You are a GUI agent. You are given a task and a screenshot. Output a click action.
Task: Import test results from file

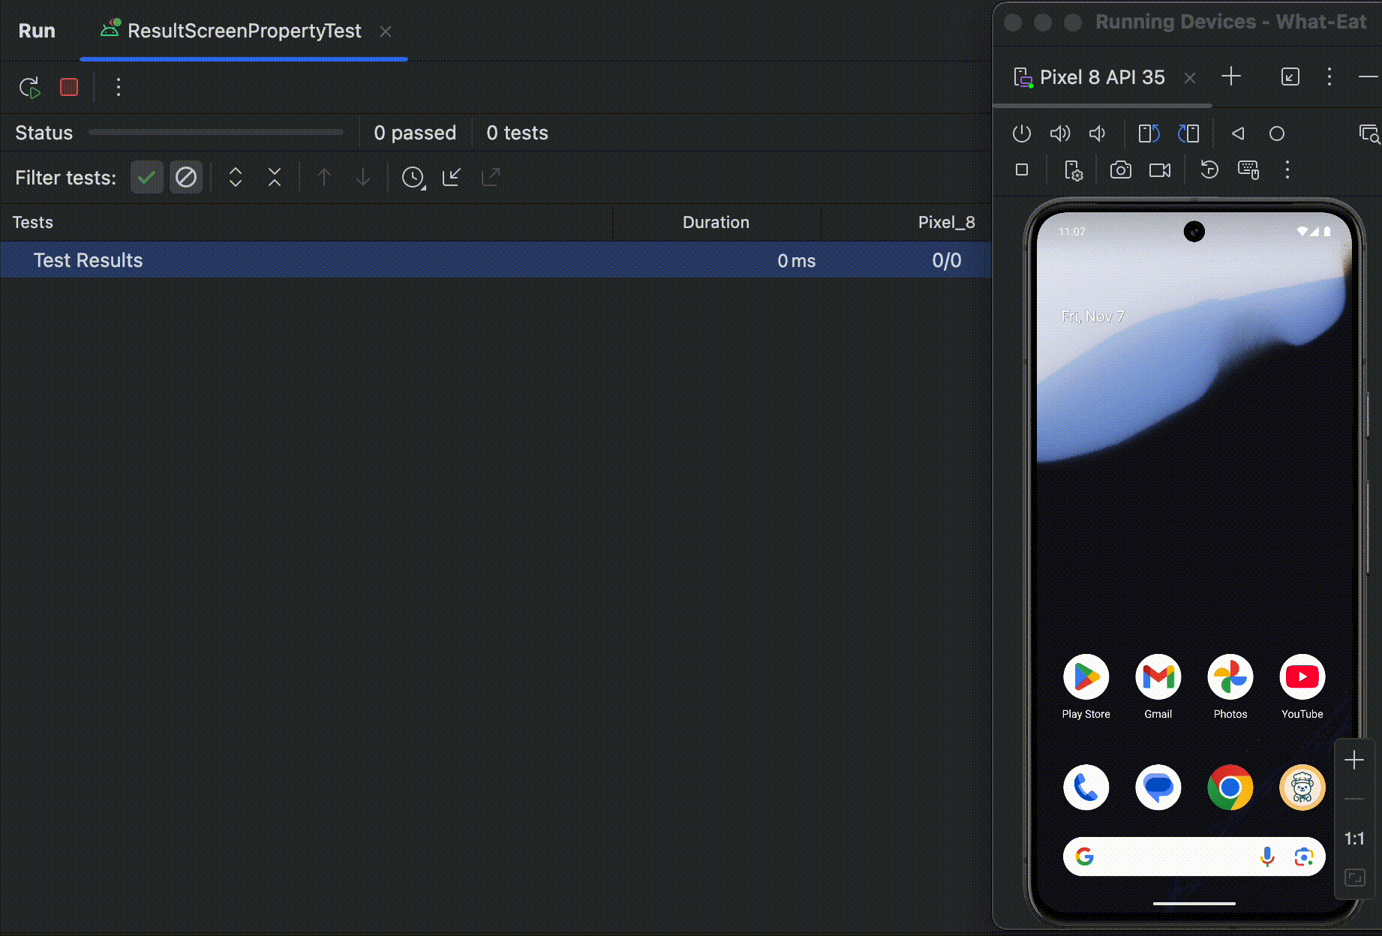coord(452,178)
